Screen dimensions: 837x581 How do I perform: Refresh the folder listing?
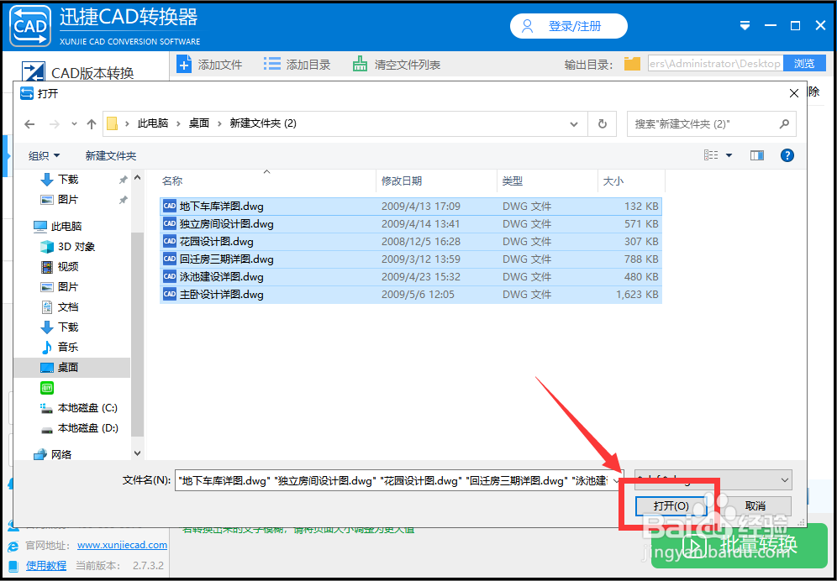click(x=603, y=123)
